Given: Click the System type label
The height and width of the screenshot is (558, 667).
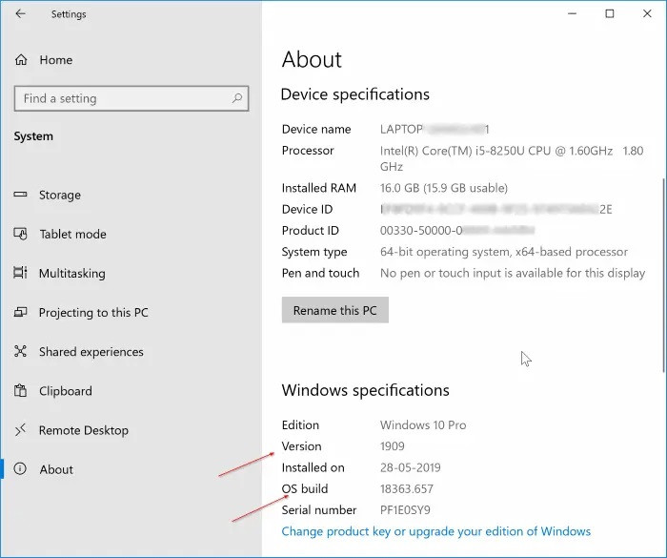Looking at the screenshot, I should coord(314,252).
